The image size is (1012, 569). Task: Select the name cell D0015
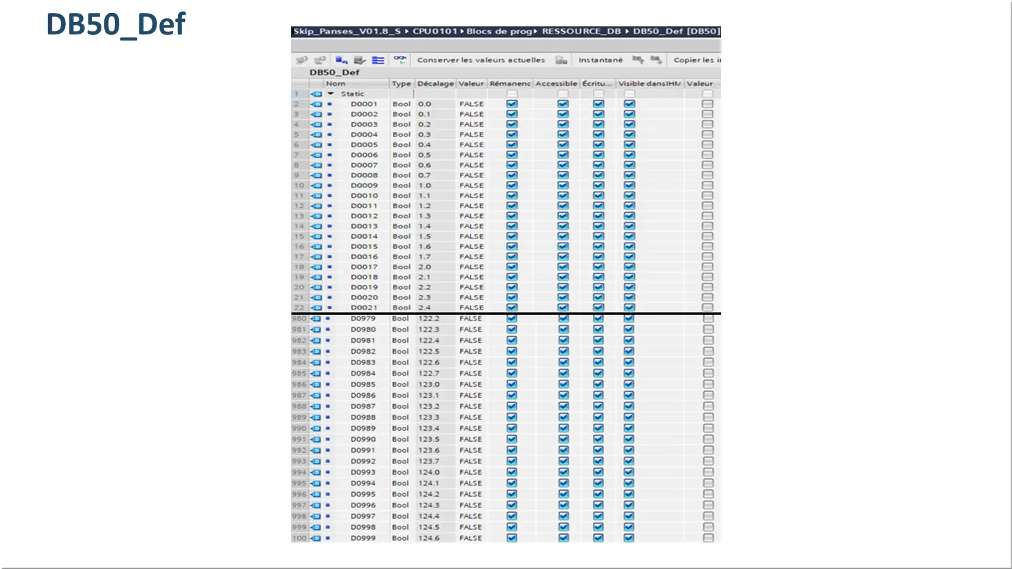pos(364,247)
